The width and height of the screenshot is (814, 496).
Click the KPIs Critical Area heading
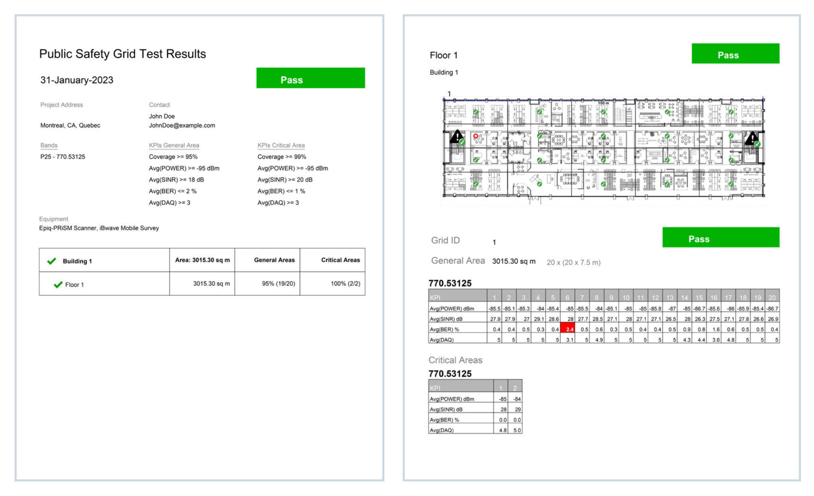point(281,145)
